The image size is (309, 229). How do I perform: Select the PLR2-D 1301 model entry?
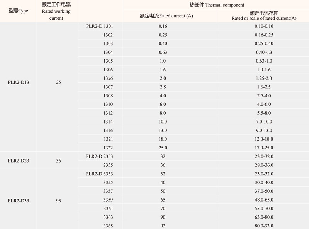99,26
